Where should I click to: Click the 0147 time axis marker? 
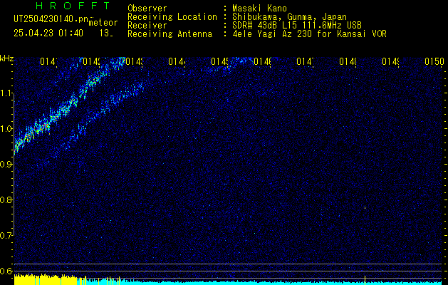pyautogui.click(x=306, y=61)
